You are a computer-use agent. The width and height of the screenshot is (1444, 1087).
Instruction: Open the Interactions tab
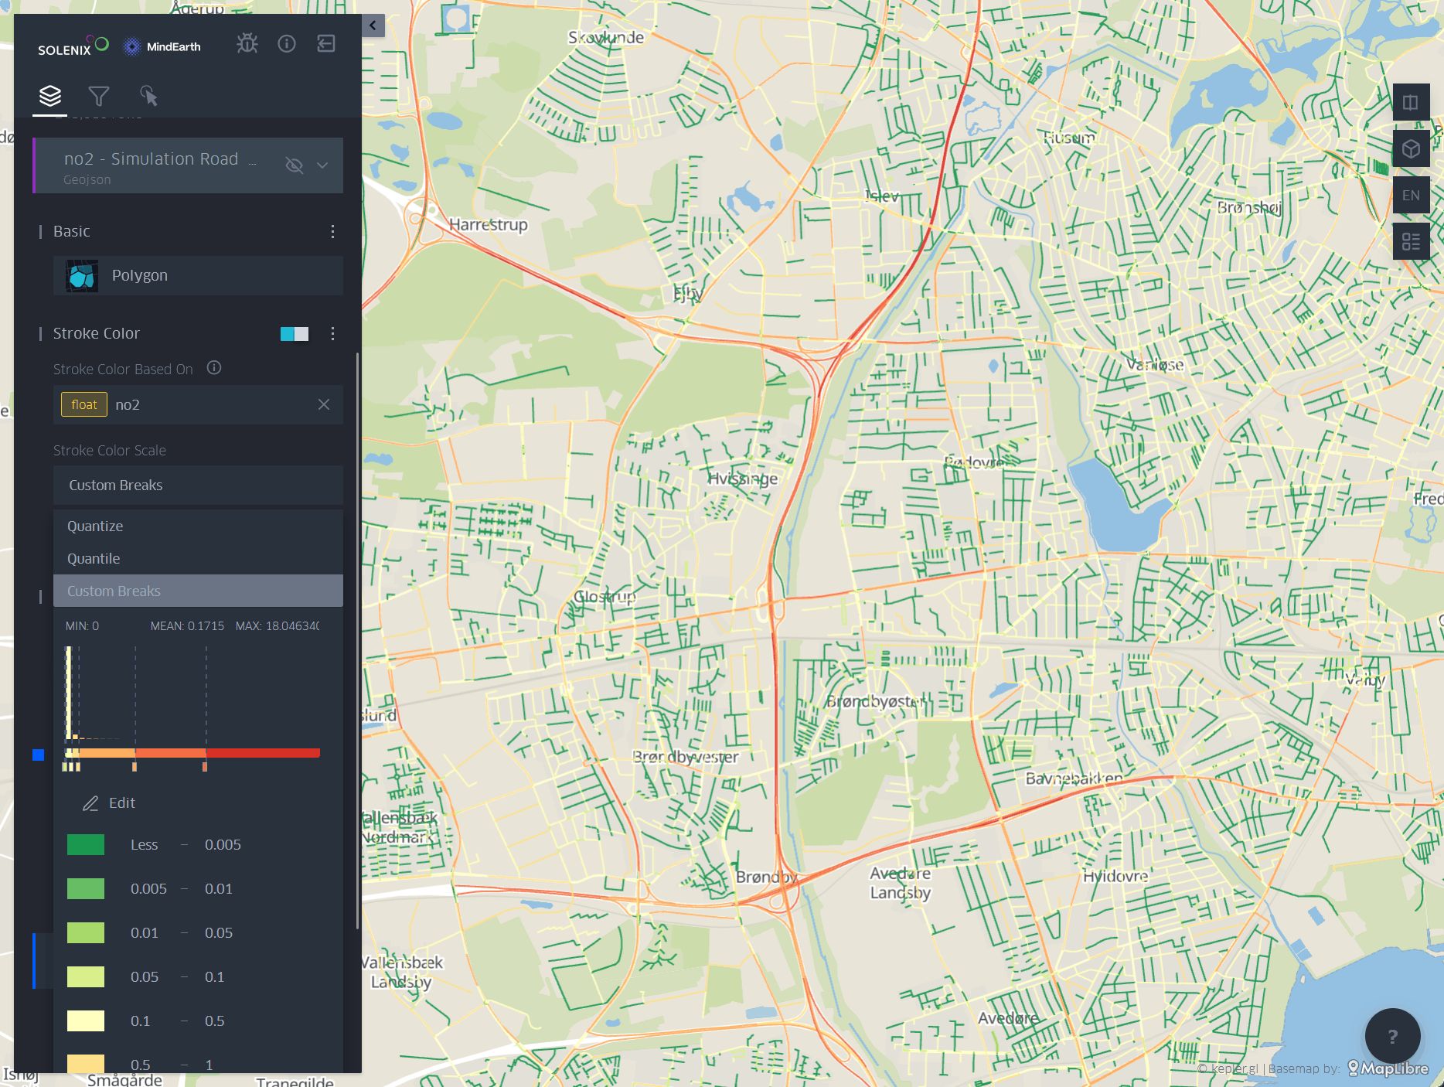[x=148, y=96]
